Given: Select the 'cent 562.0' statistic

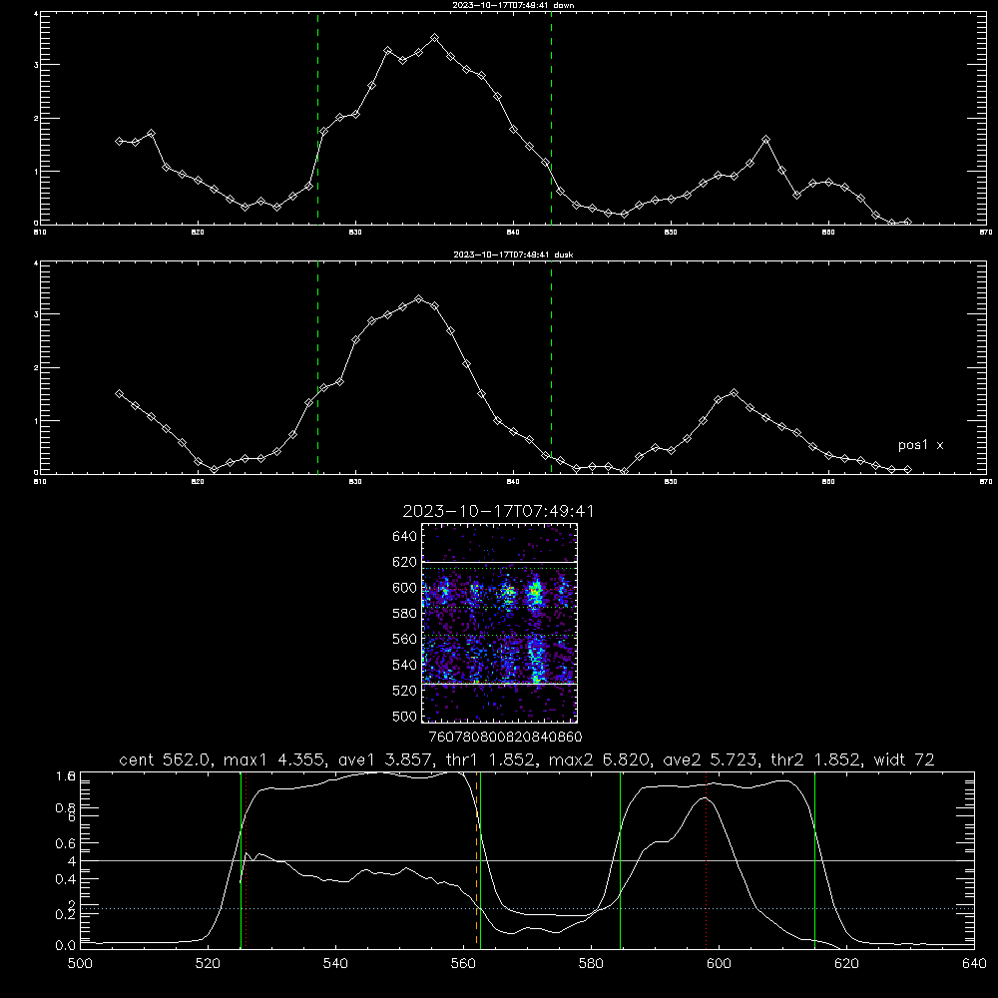Looking at the screenshot, I should (165, 759).
